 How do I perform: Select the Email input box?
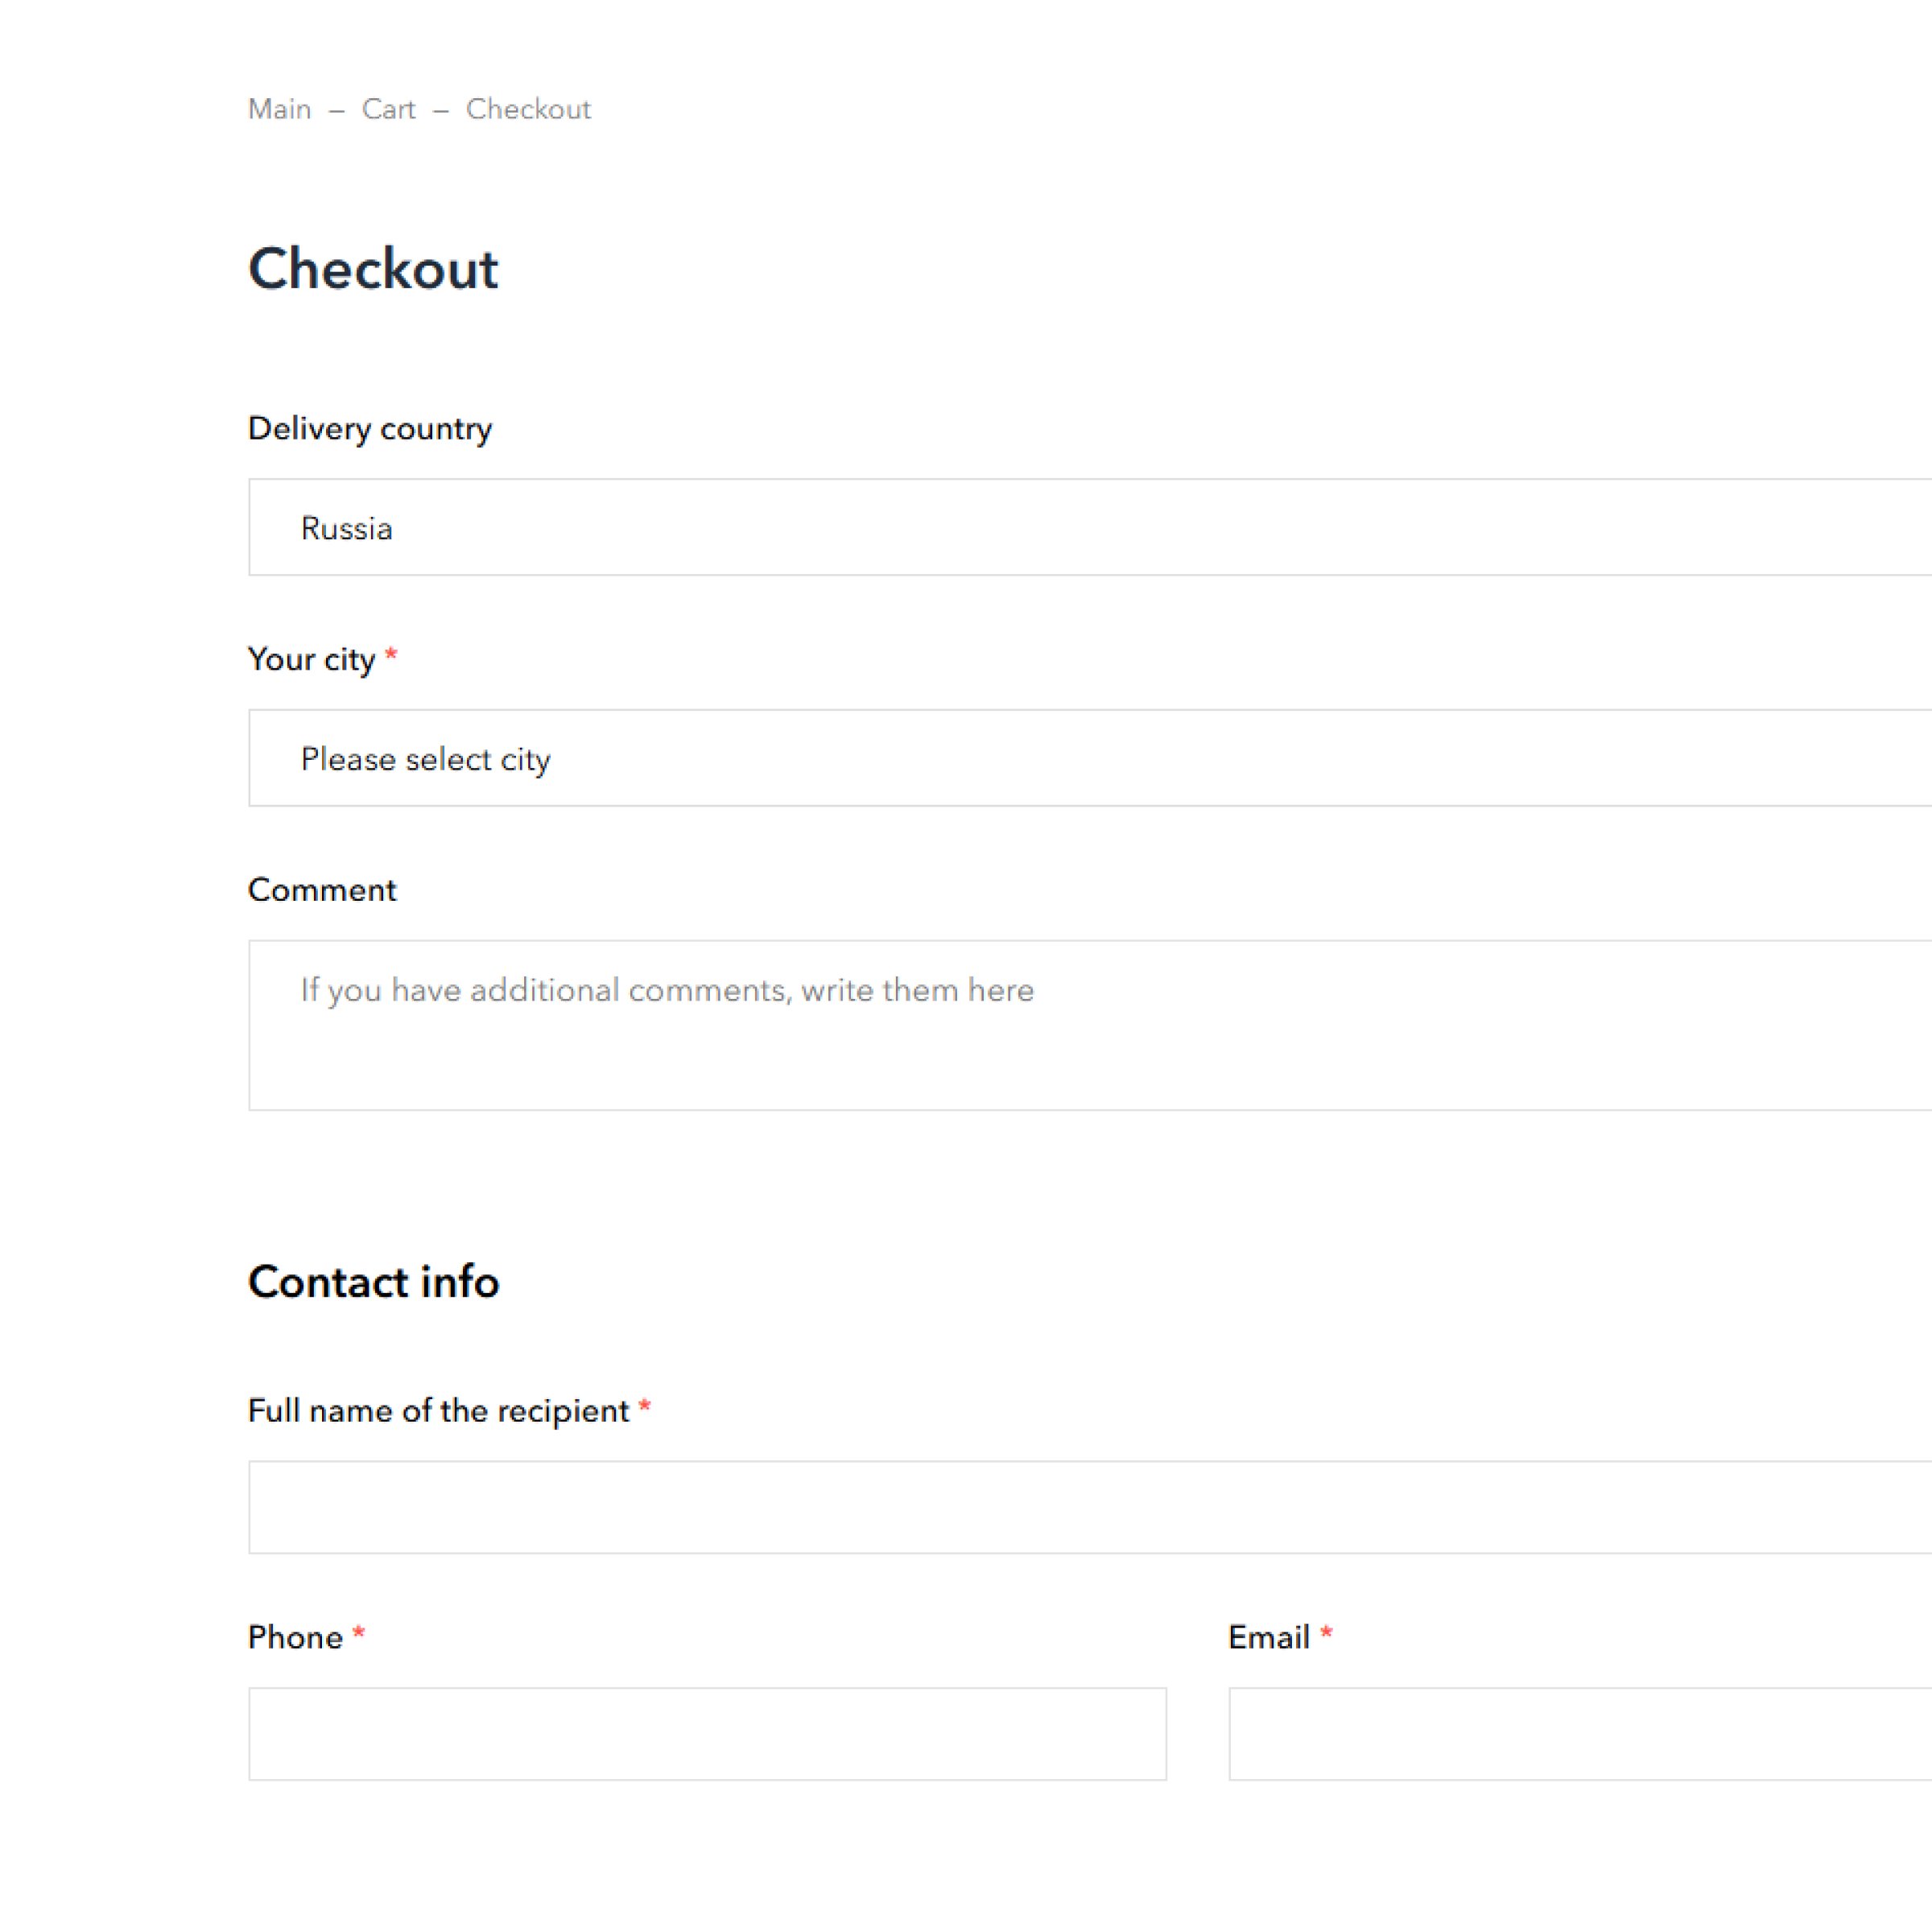(x=1579, y=1734)
